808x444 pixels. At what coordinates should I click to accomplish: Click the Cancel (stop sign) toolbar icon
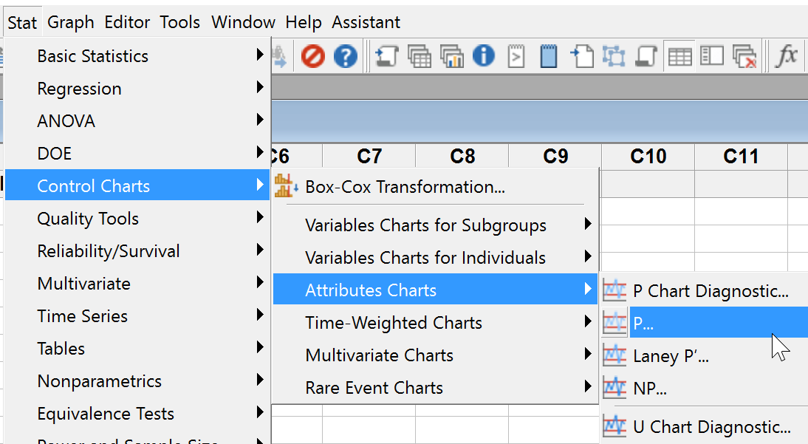[312, 55]
